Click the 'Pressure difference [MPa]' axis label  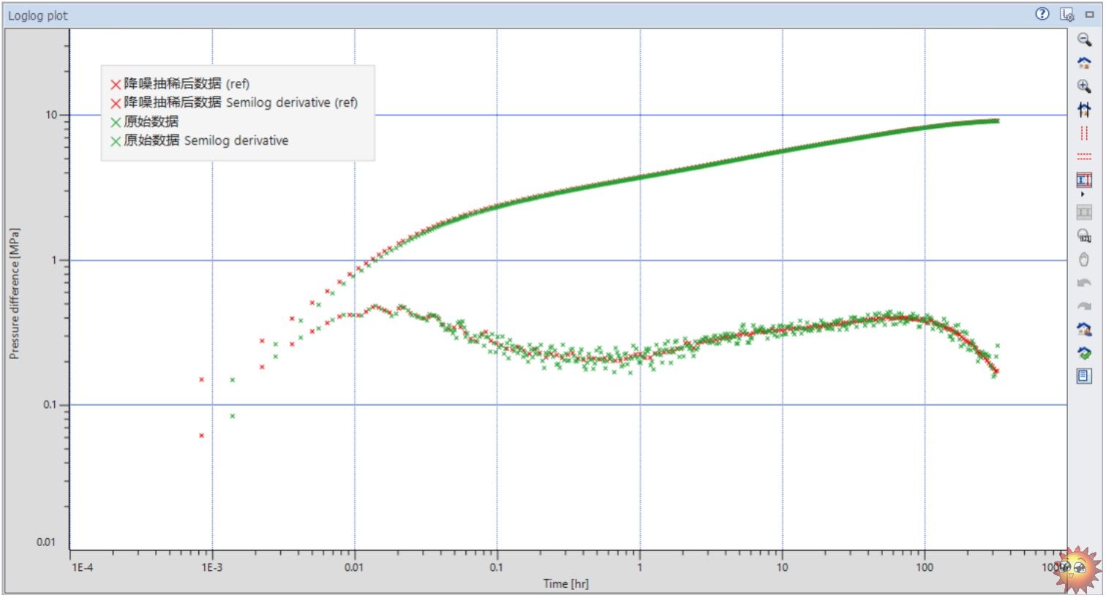point(14,293)
